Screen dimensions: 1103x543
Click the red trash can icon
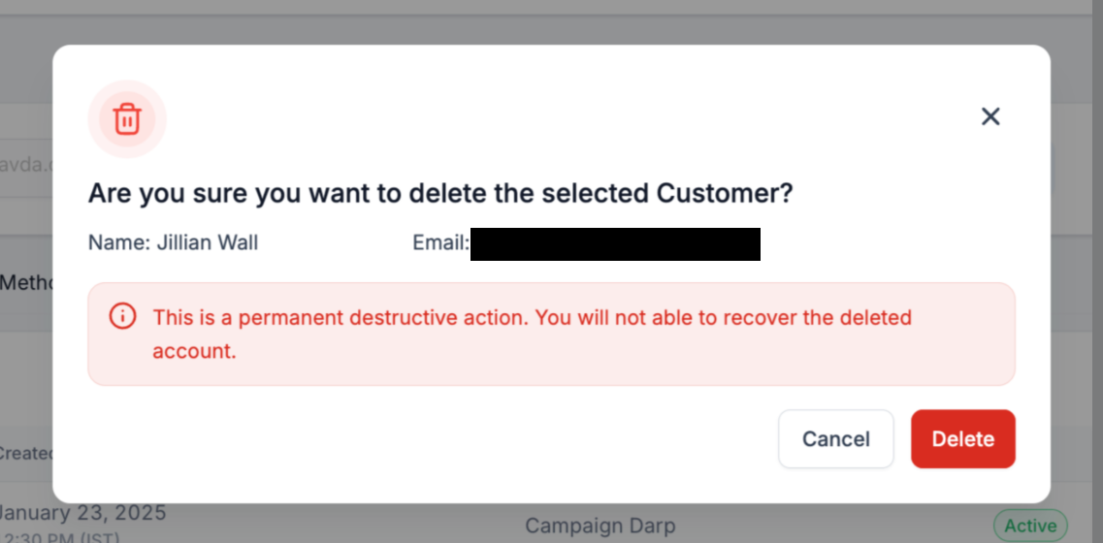coord(127,119)
